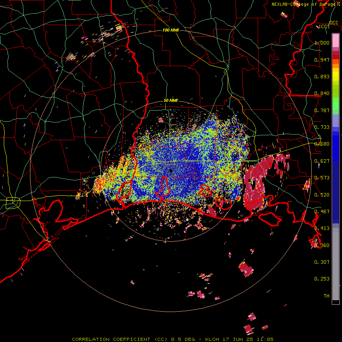Click the 0.680 color scale label
342x342 pixels.
pos(322,144)
